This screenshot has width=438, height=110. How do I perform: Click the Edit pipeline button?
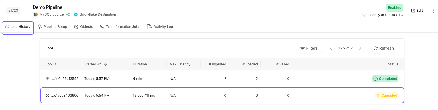coord(417,11)
